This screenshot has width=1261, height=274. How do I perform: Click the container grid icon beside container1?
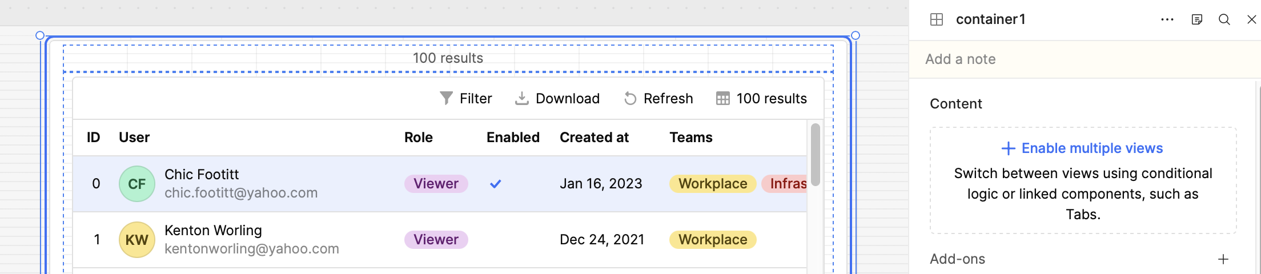point(937,19)
